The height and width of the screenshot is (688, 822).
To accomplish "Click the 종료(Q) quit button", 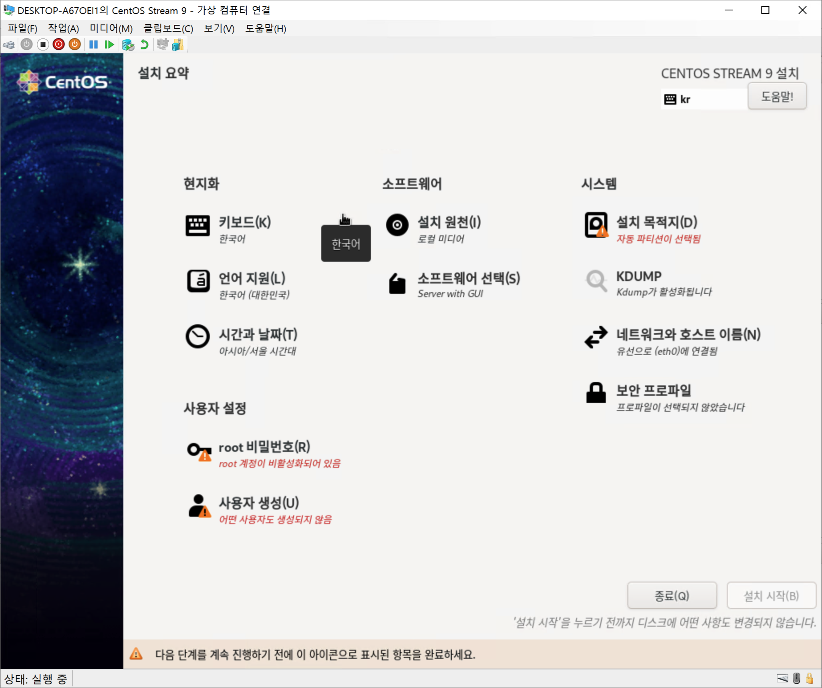I will pyautogui.click(x=672, y=596).
